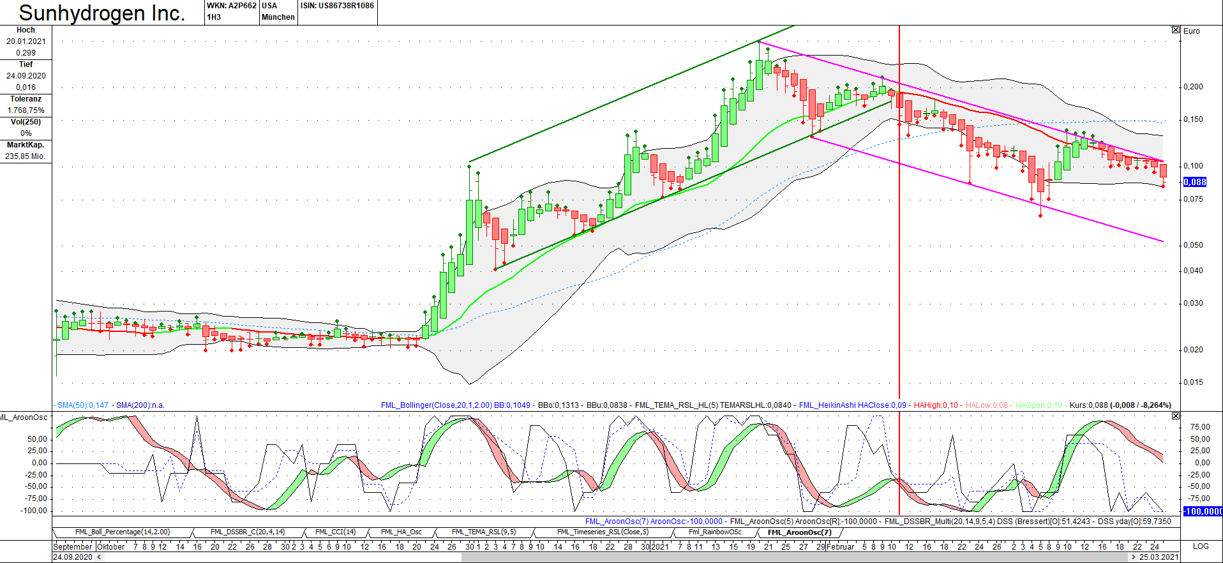Click the SMA(50):0,147 legend entry
1223x563 pixels.
click(82, 405)
